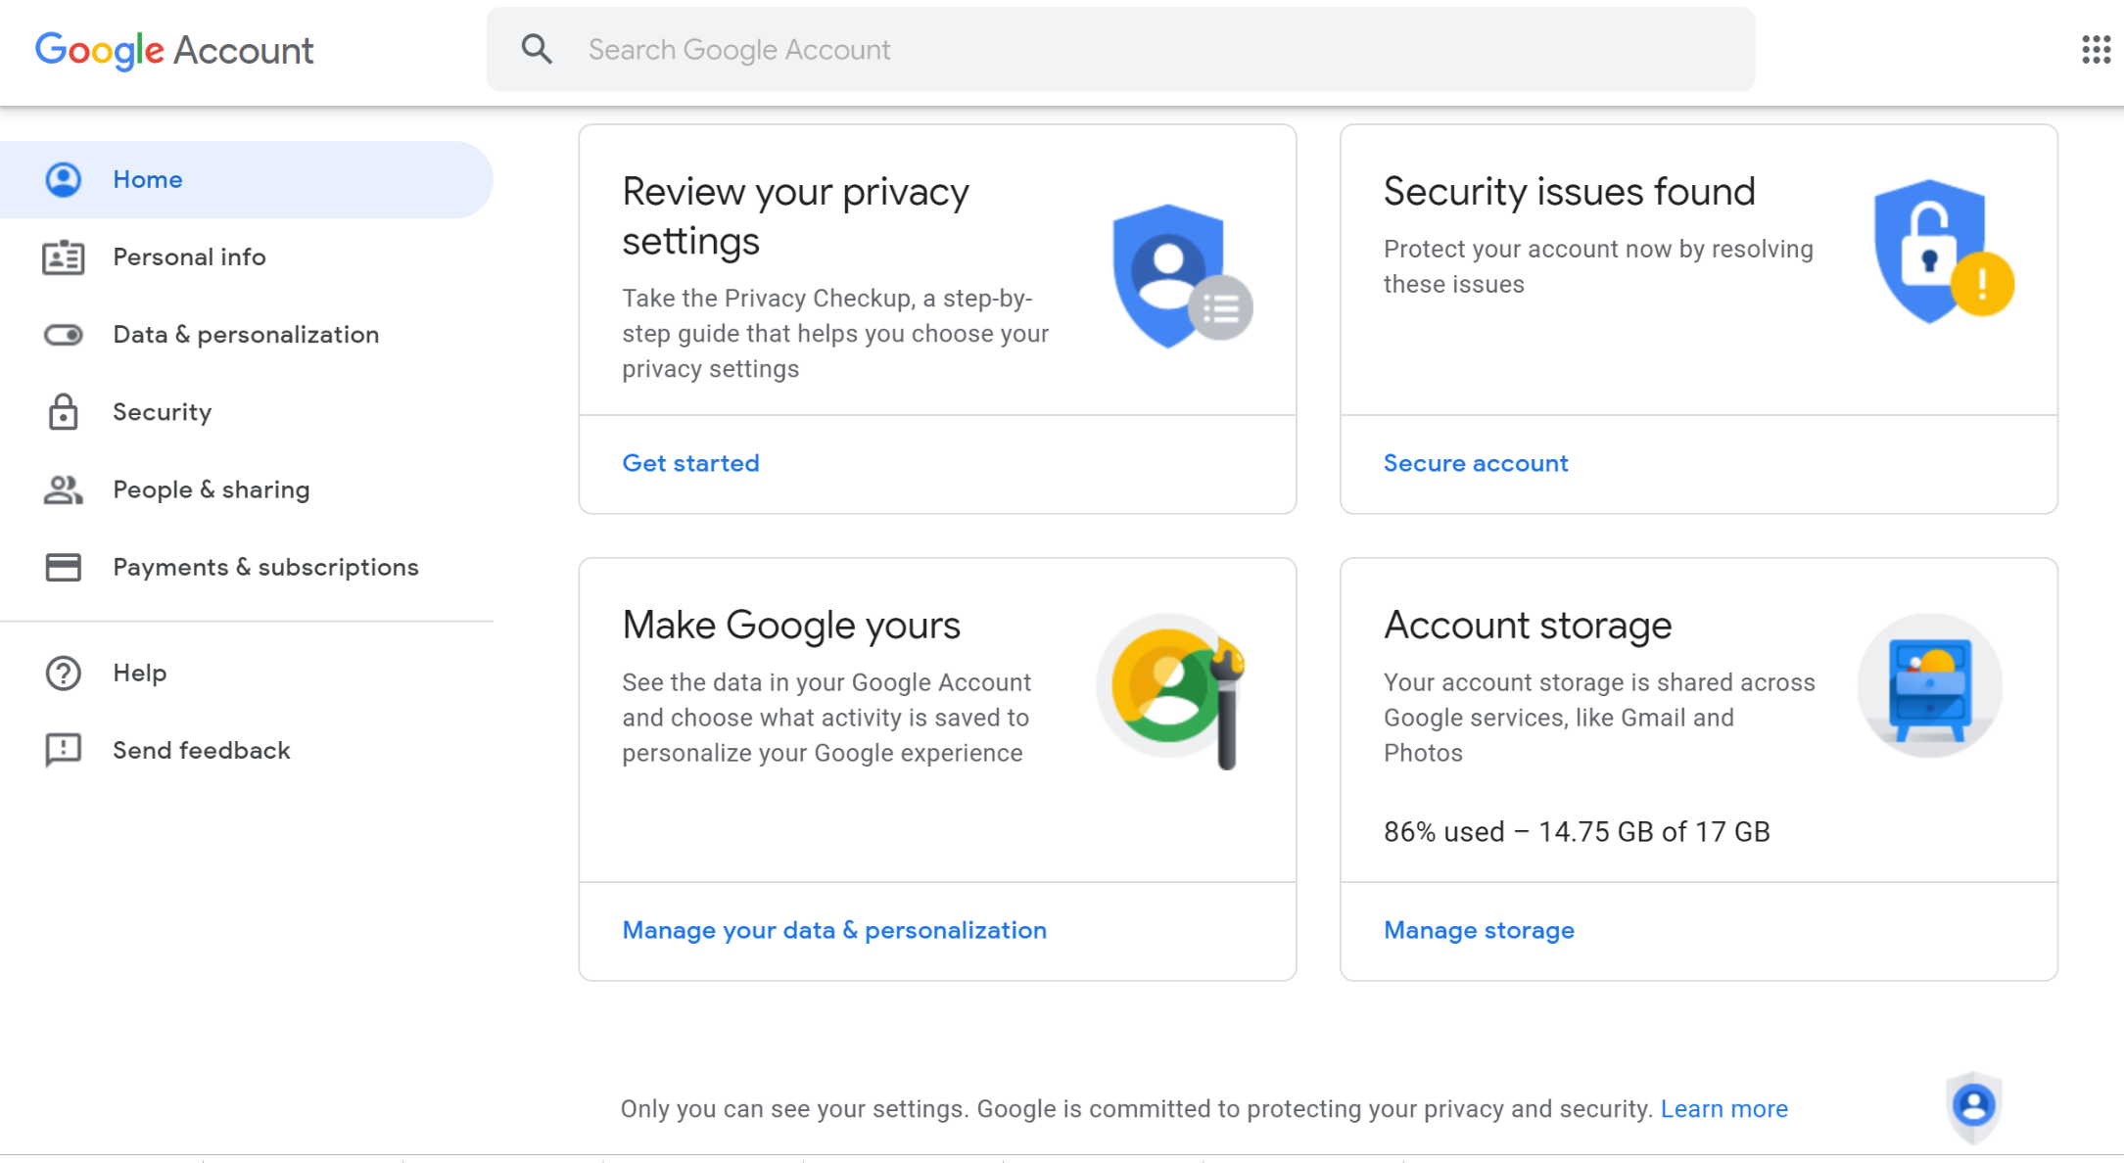Open People & sharing section
Viewport: 2124px width, 1163px height.
[246, 489]
